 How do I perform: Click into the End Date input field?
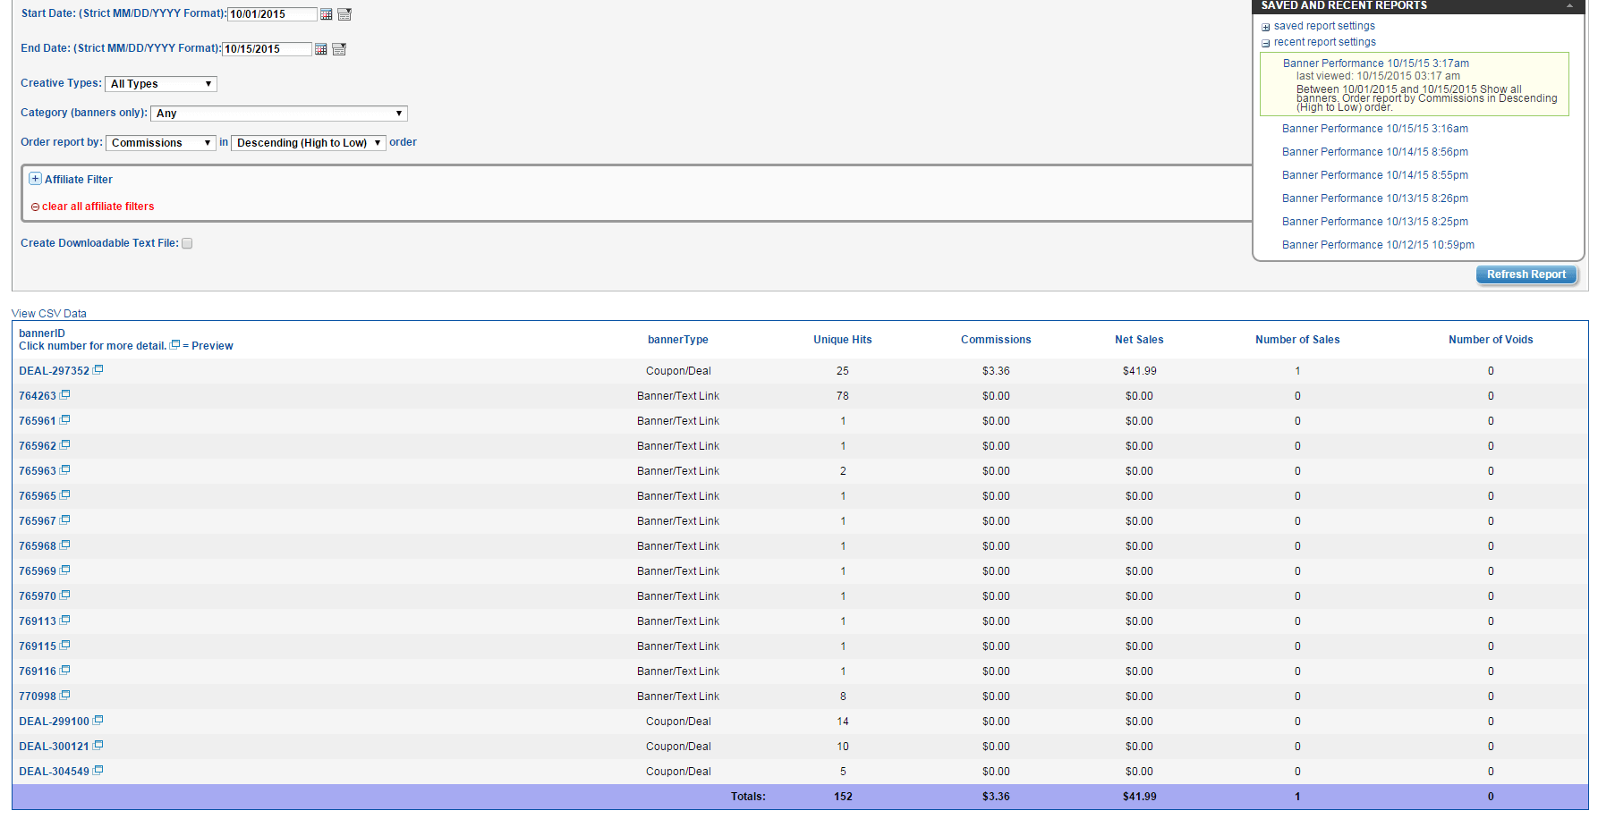coord(267,49)
